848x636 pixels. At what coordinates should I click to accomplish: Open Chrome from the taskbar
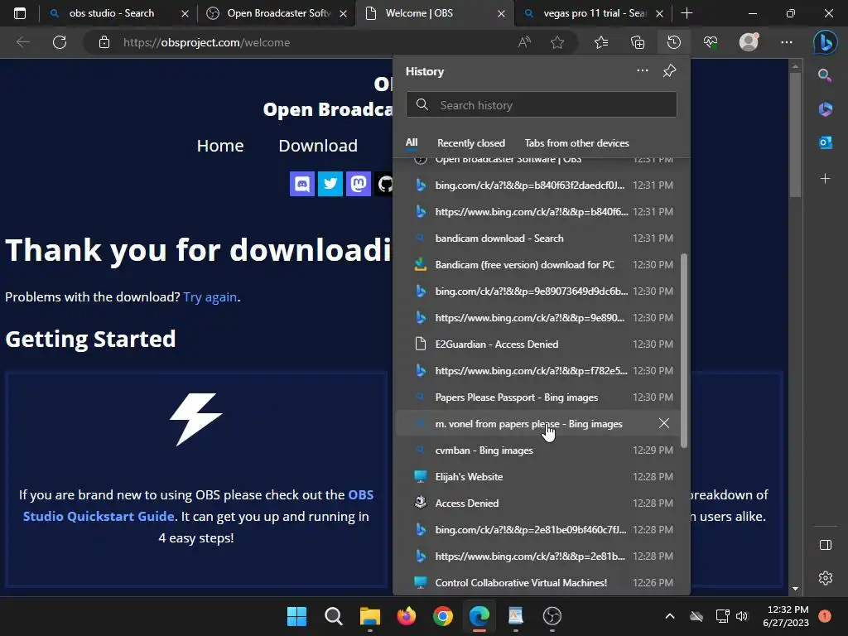click(442, 616)
